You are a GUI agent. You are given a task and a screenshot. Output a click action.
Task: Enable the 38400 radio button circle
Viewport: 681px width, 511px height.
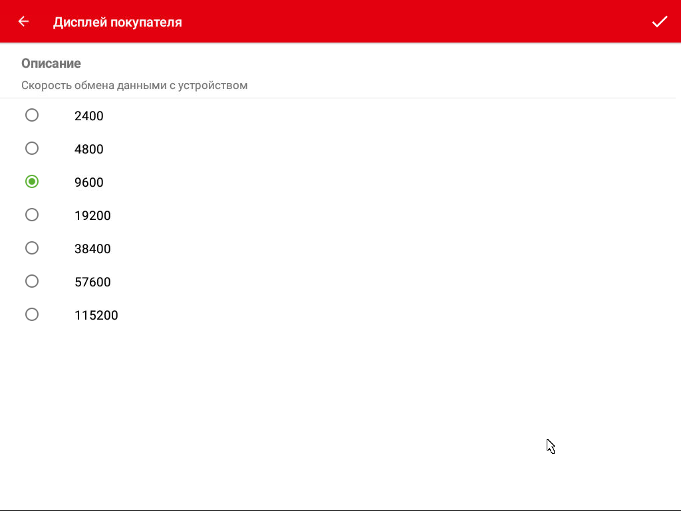(x=32, y=249)
